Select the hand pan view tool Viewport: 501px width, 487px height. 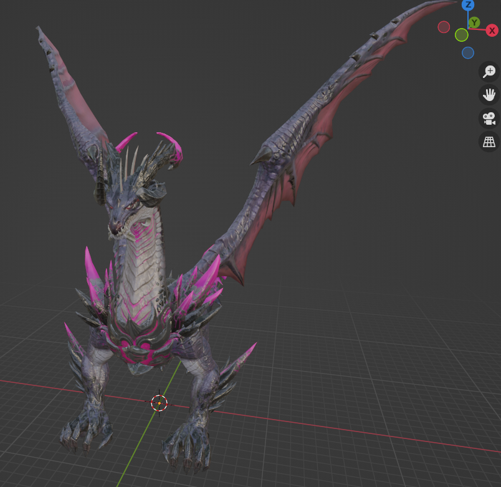[x=489, y=95]
